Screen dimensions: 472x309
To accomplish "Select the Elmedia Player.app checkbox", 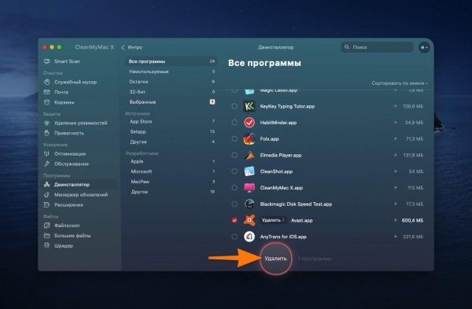I will click(x=234, y=155).
